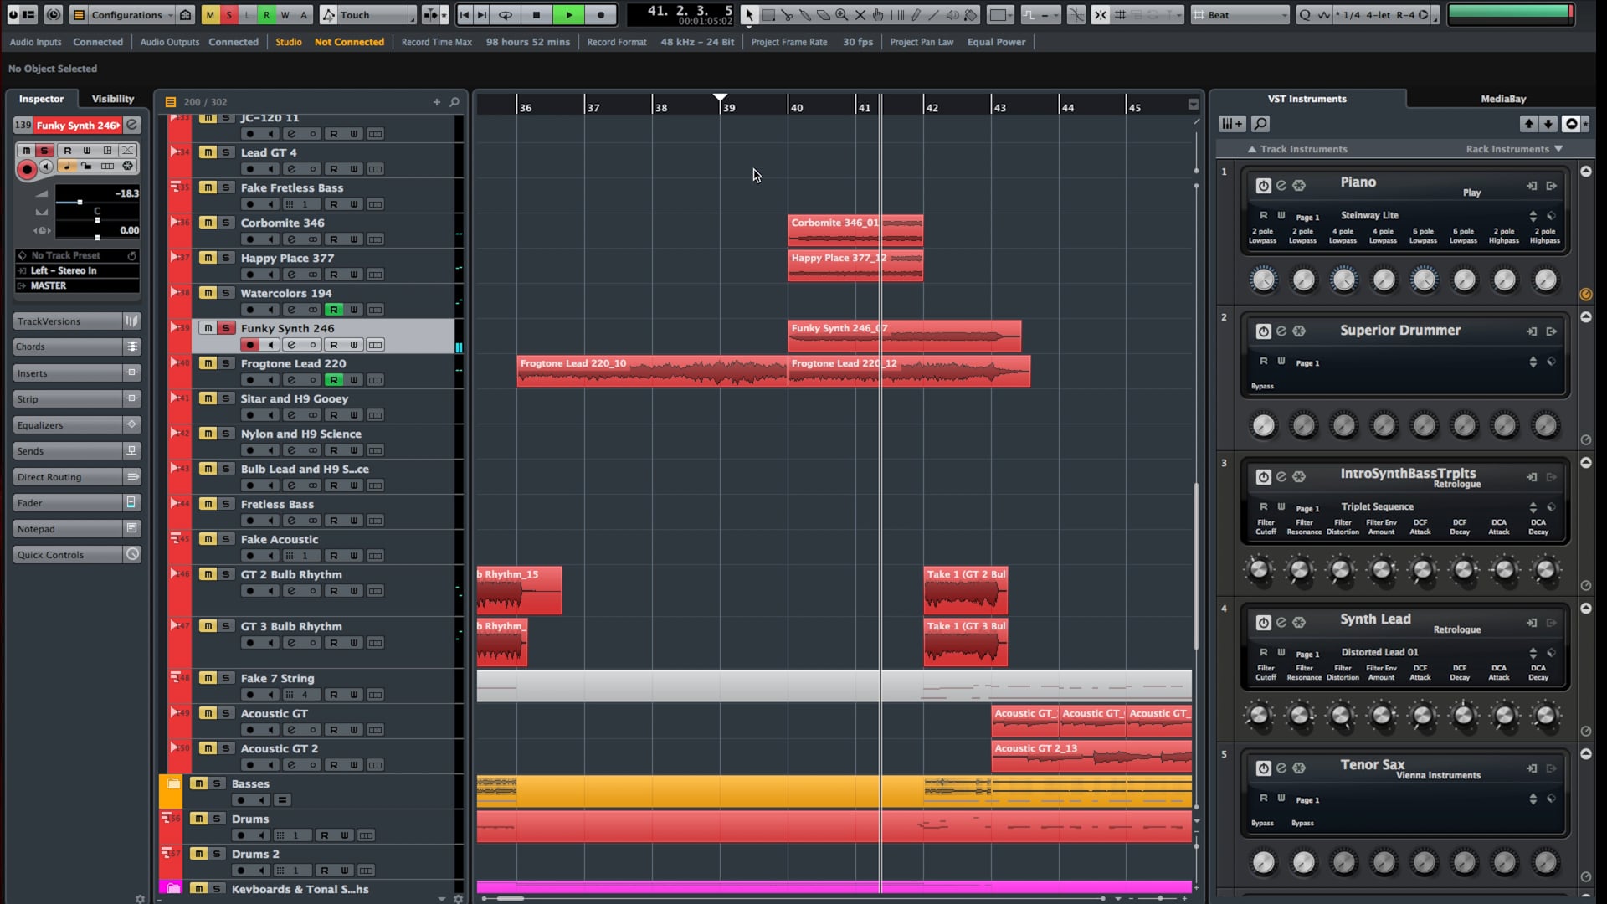Disable read automation on Watercolors 194
The height and width of the screenshot is (904, 1607).
[333, 310]
